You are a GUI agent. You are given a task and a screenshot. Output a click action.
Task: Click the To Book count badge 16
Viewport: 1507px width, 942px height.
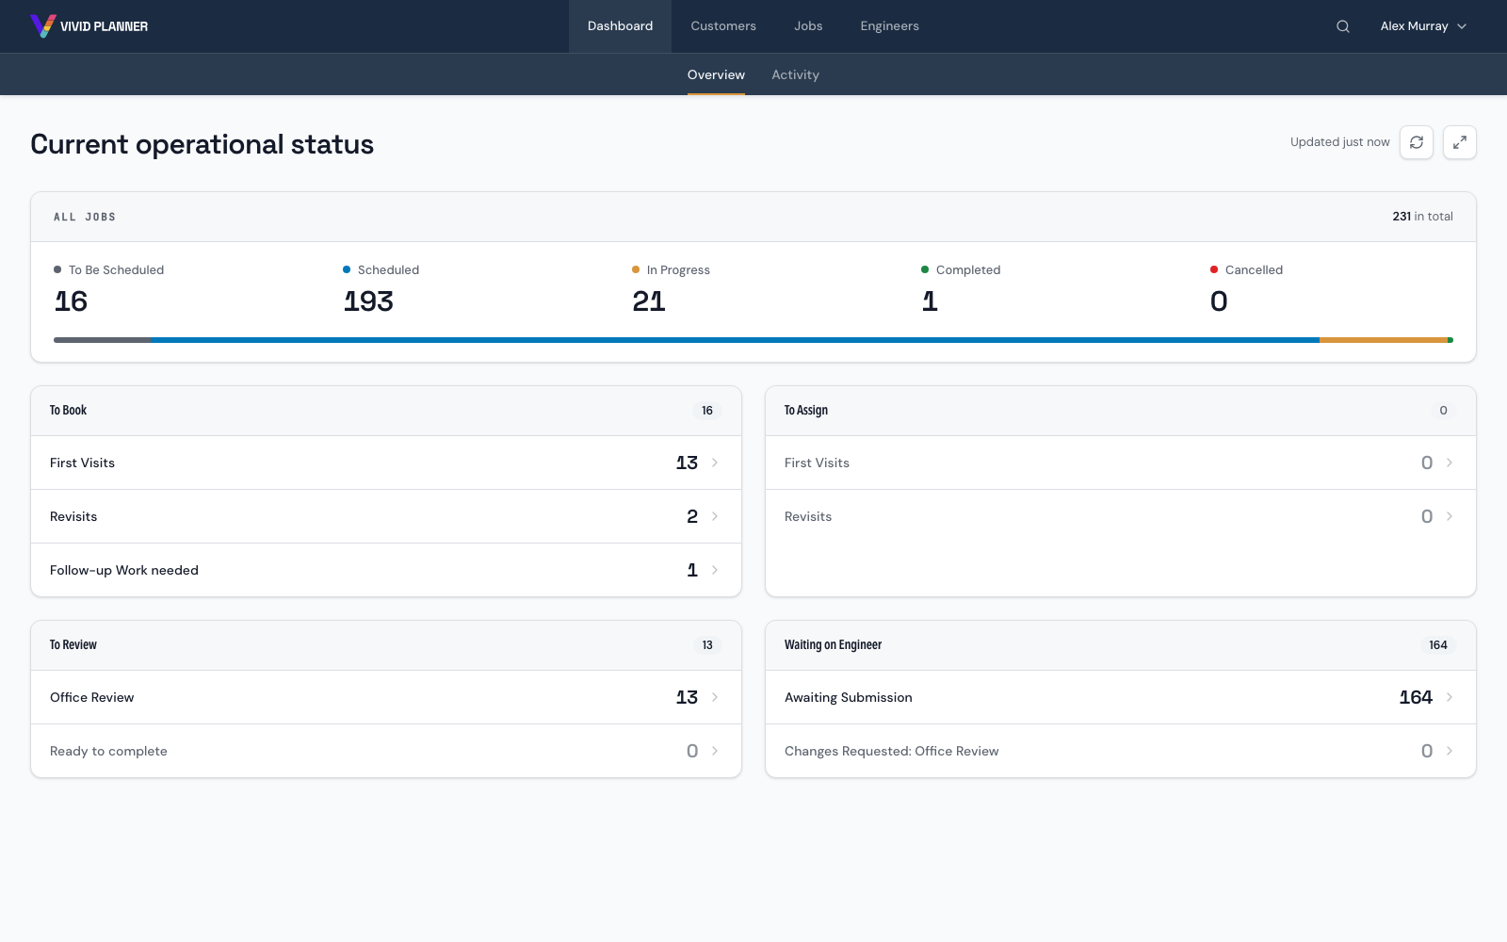click(x=707, y=411)
